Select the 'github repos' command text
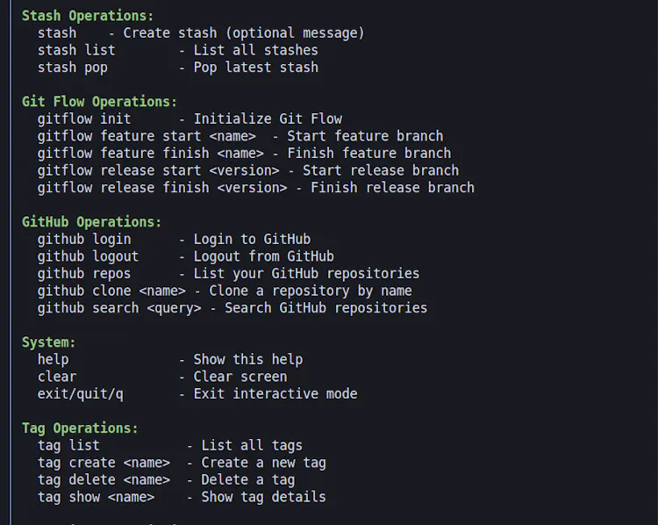658x525 pixels. [x=84, y=274]
